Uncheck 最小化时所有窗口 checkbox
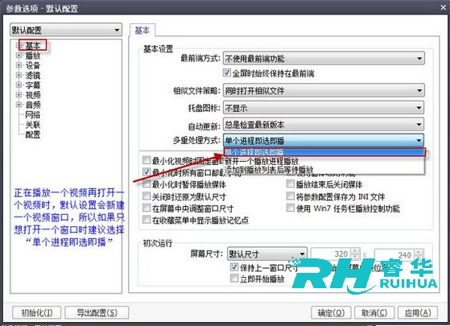The image size is (450, 326). 147,172
